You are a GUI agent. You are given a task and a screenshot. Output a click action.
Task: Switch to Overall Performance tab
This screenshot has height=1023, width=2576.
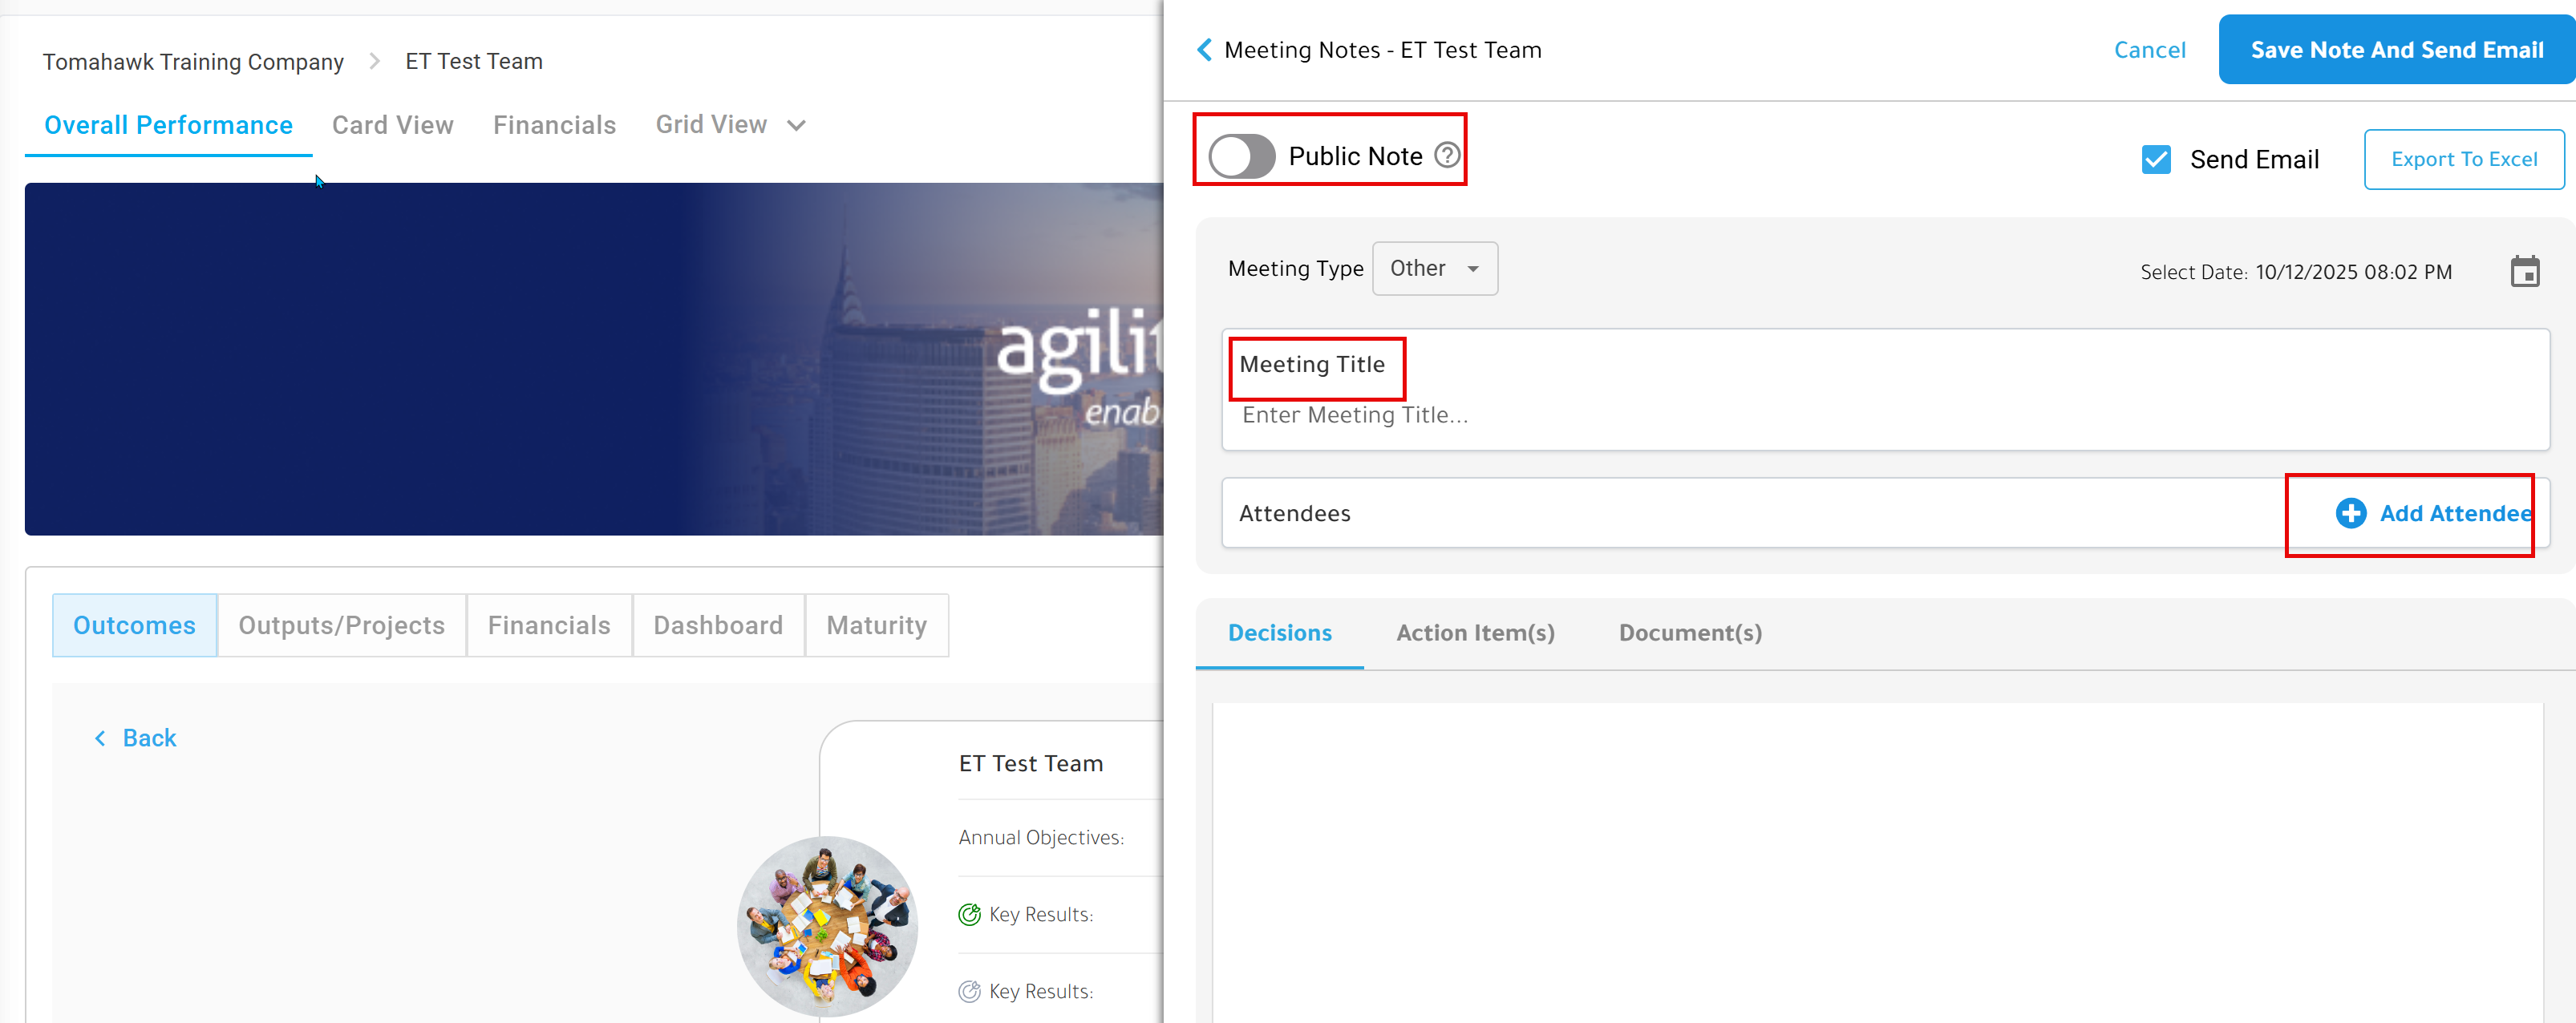[168, 125]
